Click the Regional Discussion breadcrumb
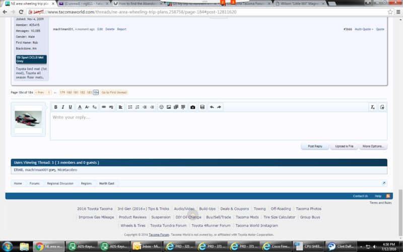Viewport: 403px width, 252px height. (x=60, y=183)
